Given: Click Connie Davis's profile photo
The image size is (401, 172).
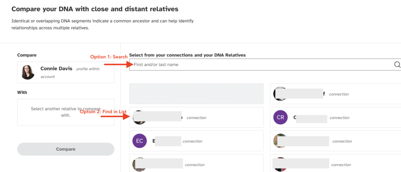Looking at the screenshot, I should click(x=28, y=72).
